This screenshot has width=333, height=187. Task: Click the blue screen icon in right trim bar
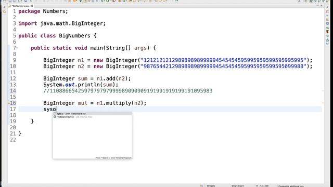327,23
